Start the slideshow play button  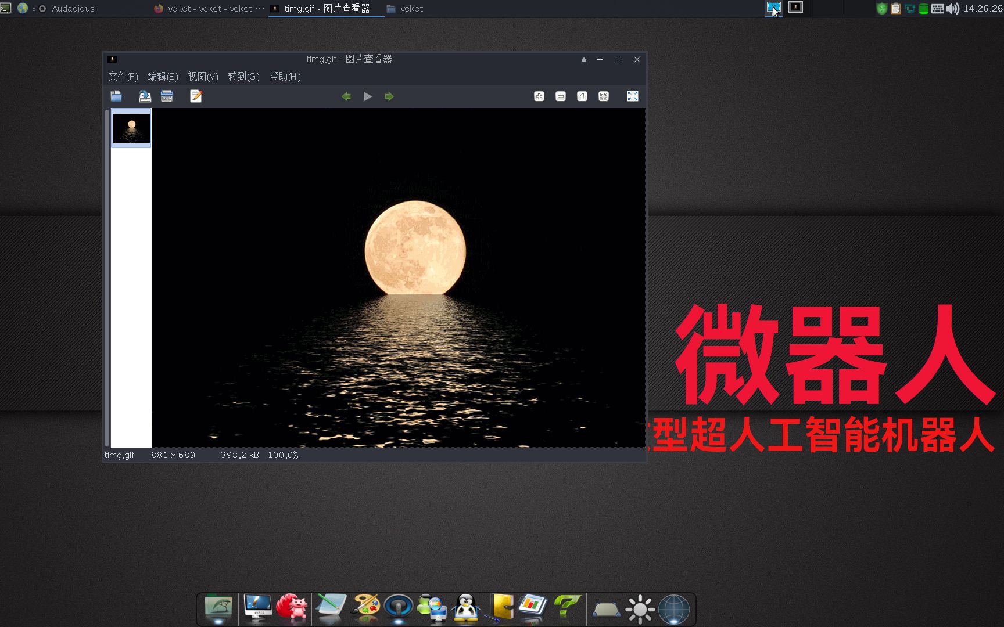[368, 96]
